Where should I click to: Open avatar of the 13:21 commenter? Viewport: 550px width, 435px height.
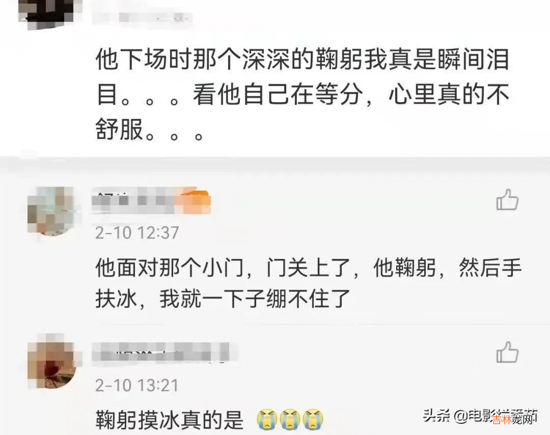tap(52, 363)
